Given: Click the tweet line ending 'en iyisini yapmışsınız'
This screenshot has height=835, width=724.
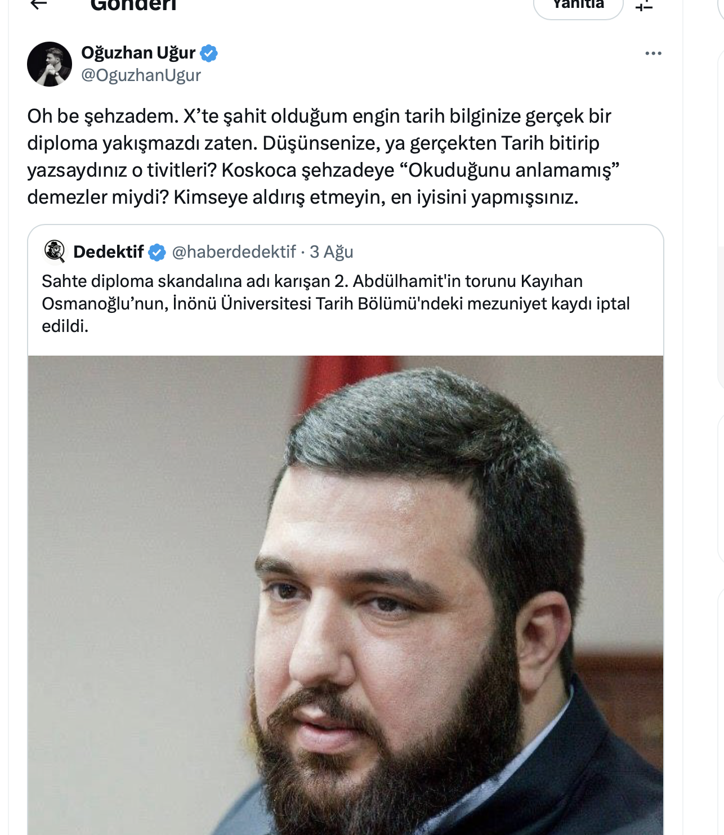Looking at the screenshot, I should pos(303,197).
